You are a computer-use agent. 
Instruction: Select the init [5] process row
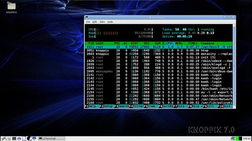(x=159, y=58)
